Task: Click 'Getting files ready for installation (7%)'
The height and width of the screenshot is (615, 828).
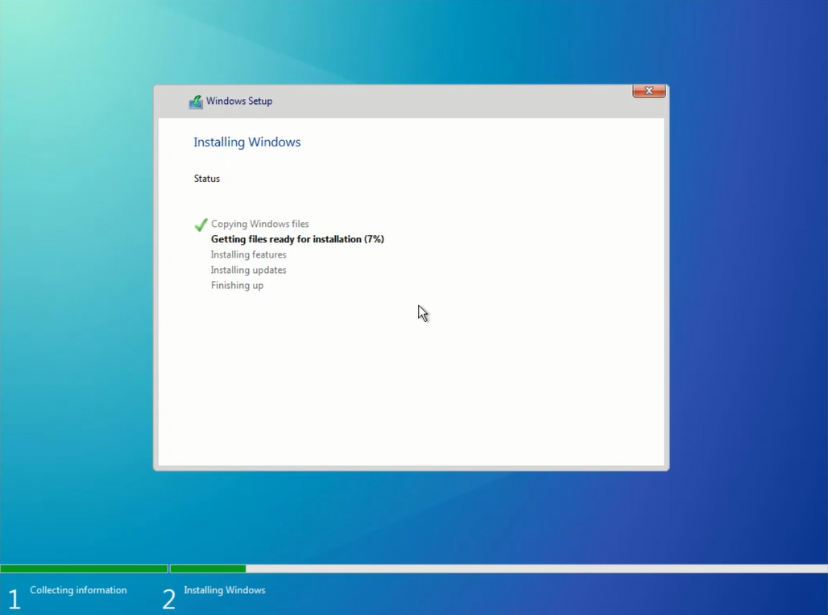Action: [297, 239]
